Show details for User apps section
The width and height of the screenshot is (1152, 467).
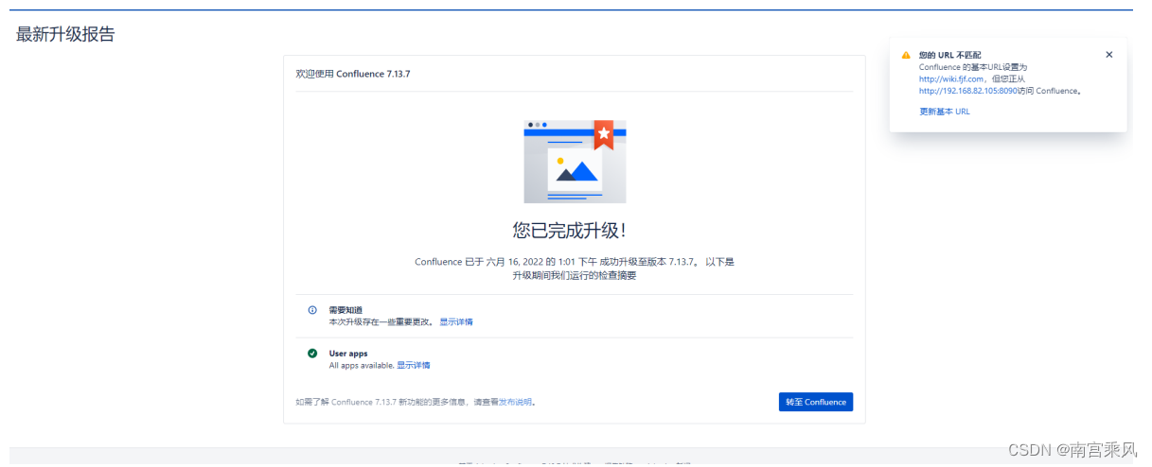point(413,365)
